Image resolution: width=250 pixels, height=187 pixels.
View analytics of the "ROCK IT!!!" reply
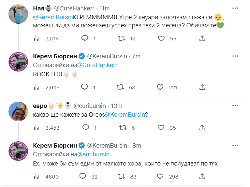click(37, 87)
